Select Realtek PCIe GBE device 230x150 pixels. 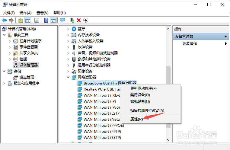[102, 89]
